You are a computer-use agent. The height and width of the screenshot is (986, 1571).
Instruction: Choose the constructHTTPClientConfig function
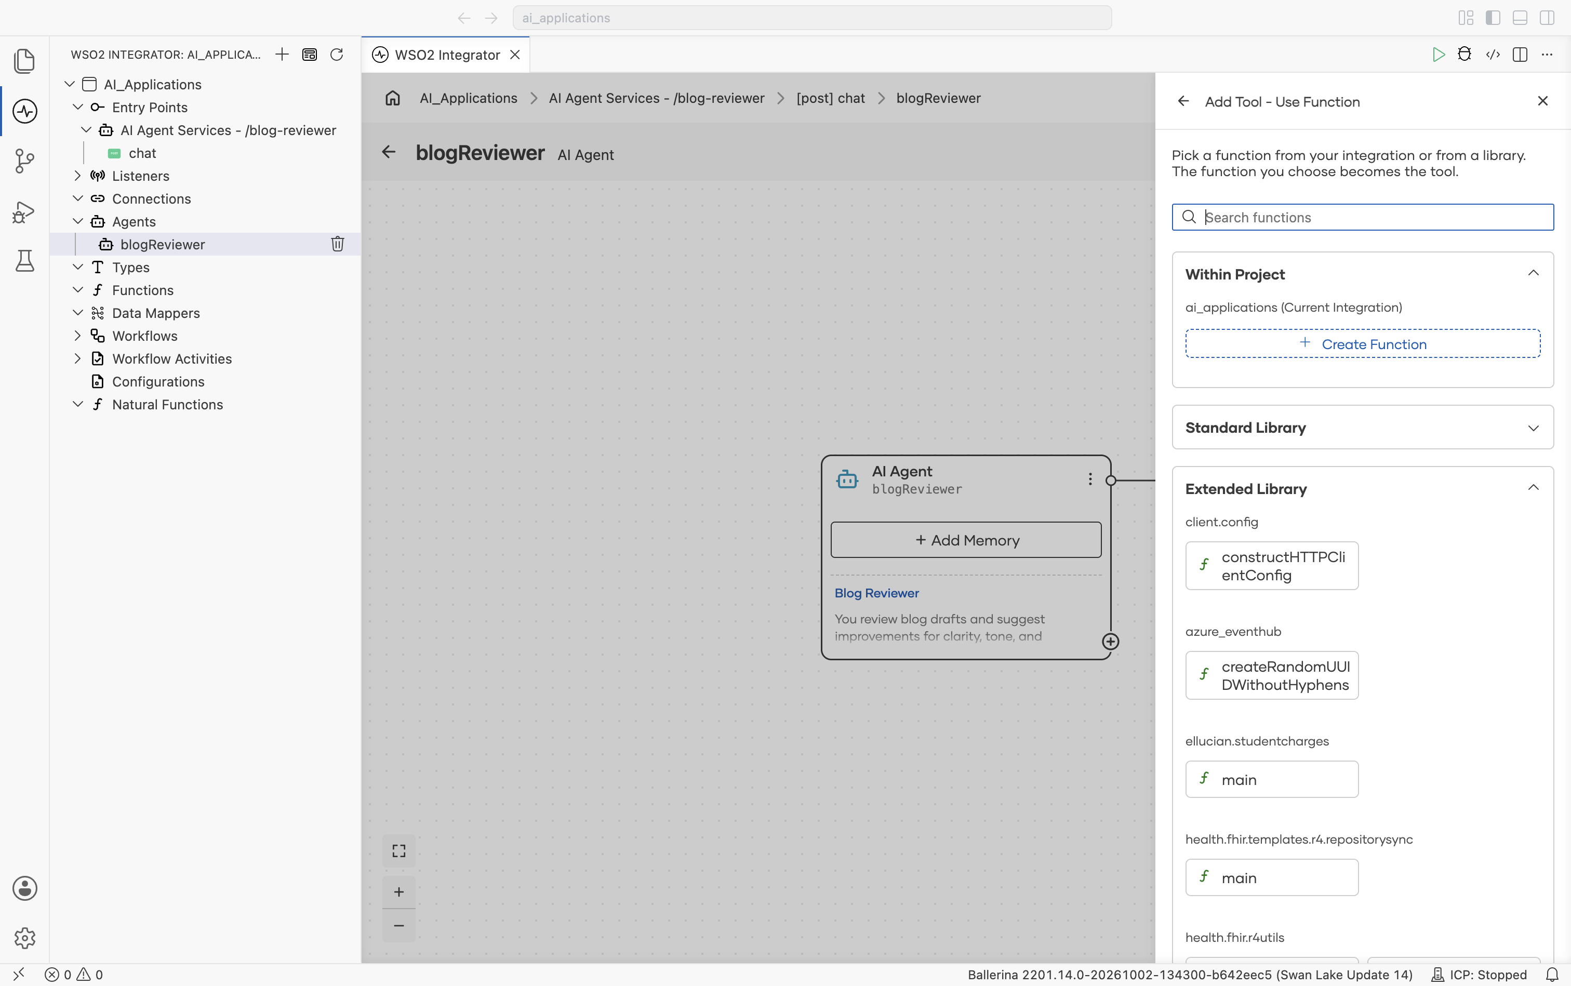coord(1272,566)
